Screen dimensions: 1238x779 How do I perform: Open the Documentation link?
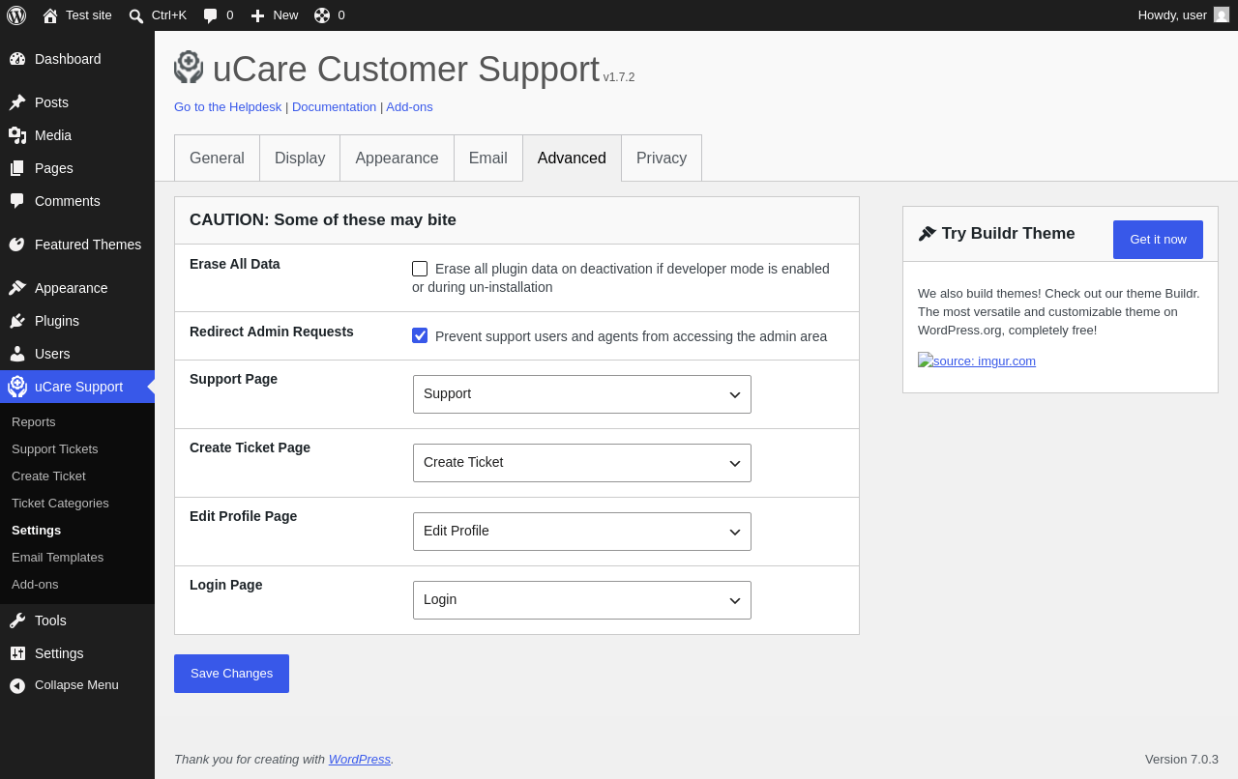[334, 107]
